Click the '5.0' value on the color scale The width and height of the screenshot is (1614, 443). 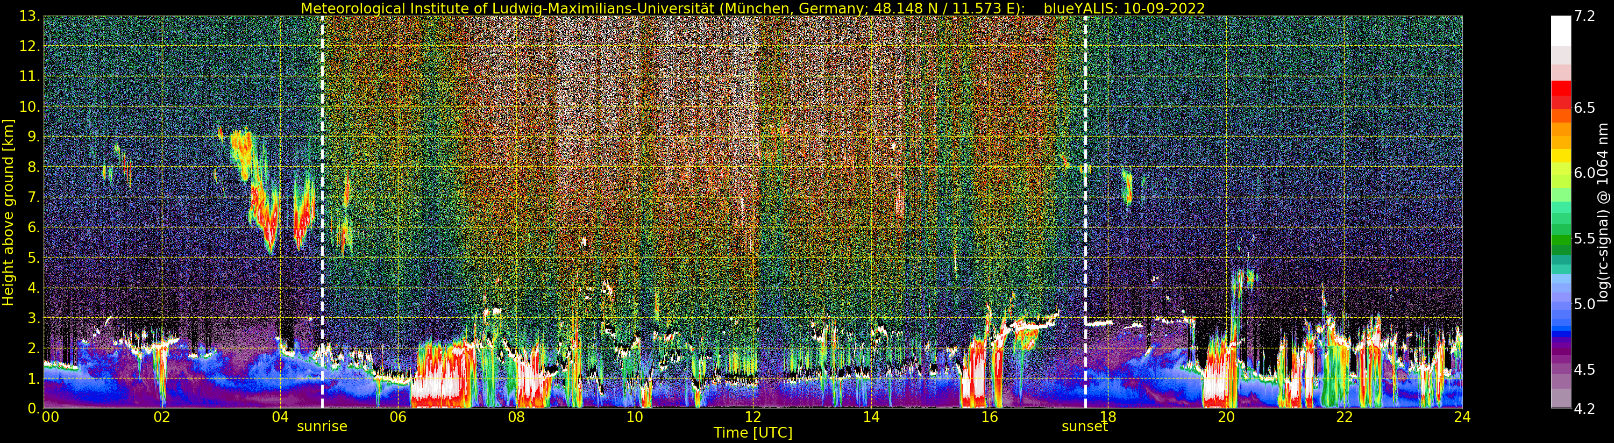[1584, 304]
